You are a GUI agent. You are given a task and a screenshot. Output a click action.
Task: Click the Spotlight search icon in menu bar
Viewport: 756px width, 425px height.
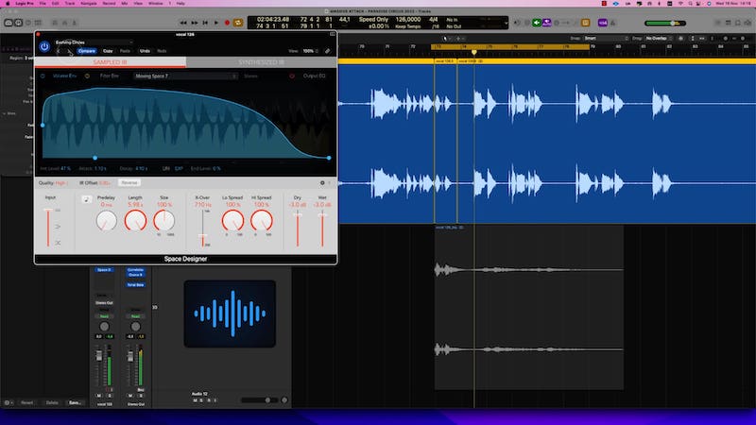691,4
